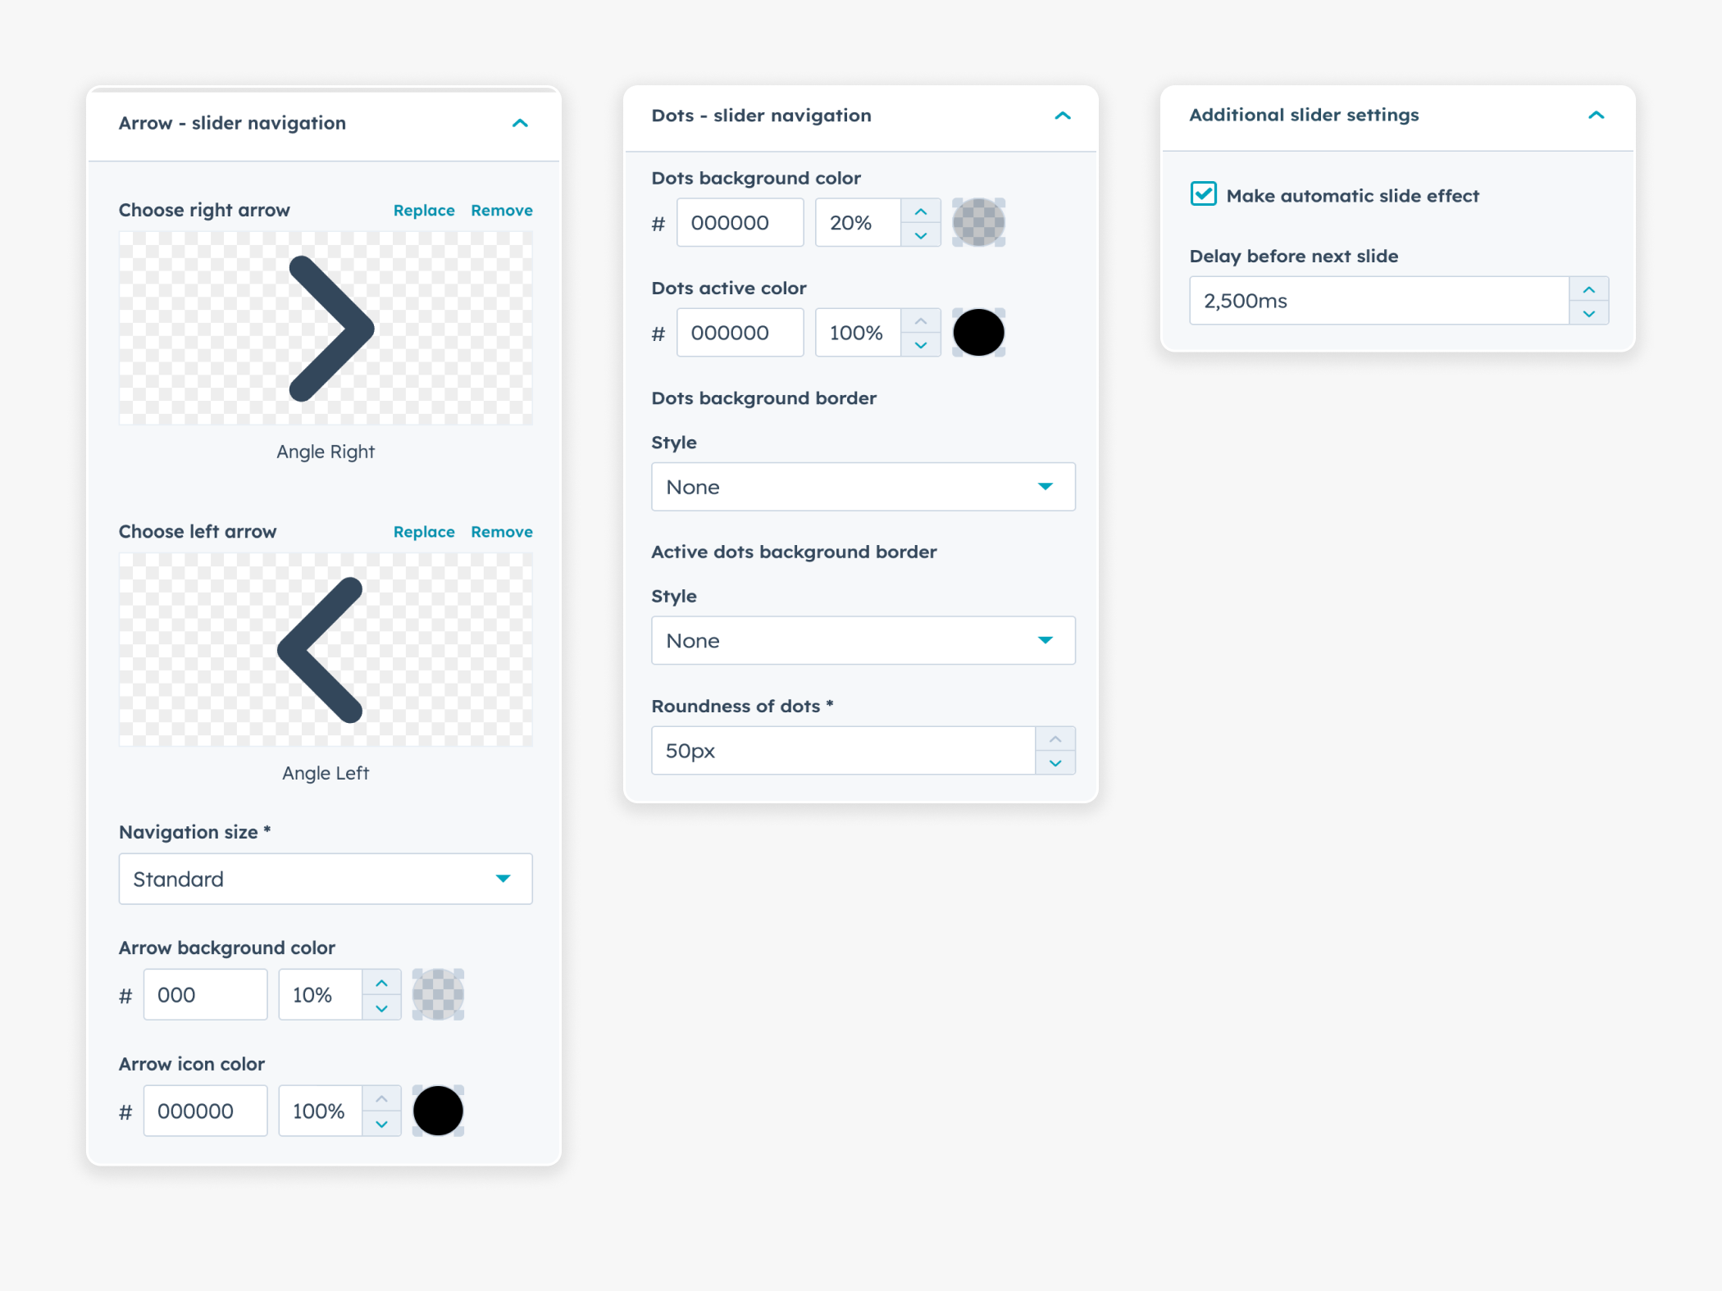Image resolution: width=1722 pixels, height=1291 pixels.
Task: Edit the Dots active color hex field
Action: click(739, 332)
